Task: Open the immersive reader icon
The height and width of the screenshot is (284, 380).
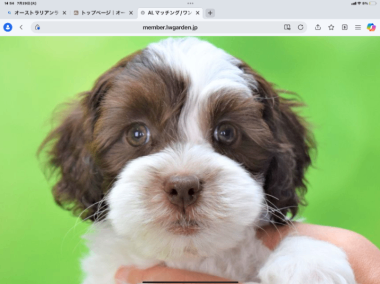Action: pos(287,27)
